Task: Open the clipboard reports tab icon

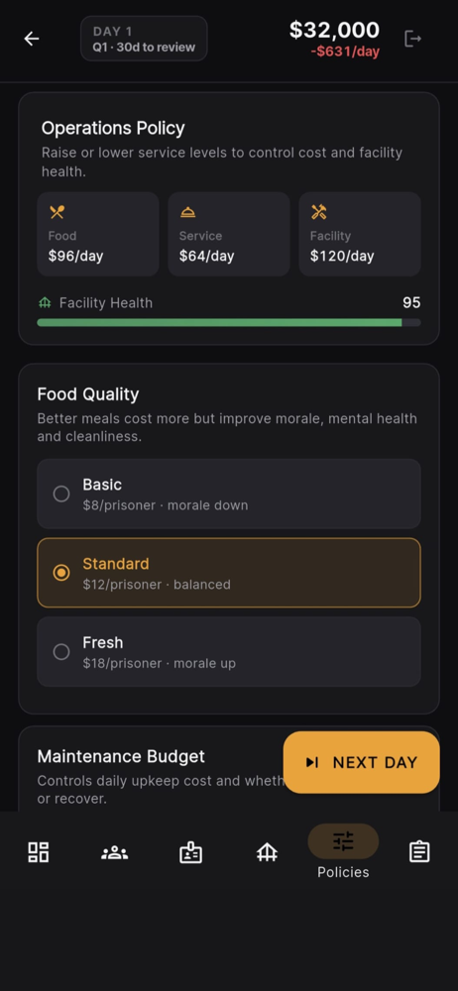Action: pos(418,852)
